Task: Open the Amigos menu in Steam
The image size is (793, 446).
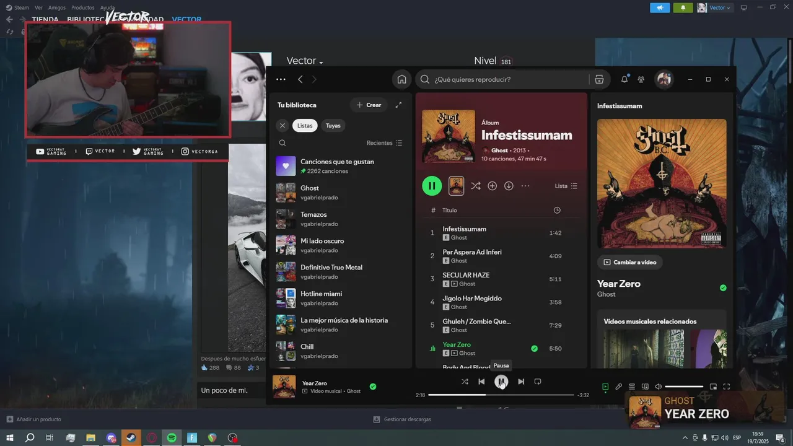Action: click(x=57, y=7)
